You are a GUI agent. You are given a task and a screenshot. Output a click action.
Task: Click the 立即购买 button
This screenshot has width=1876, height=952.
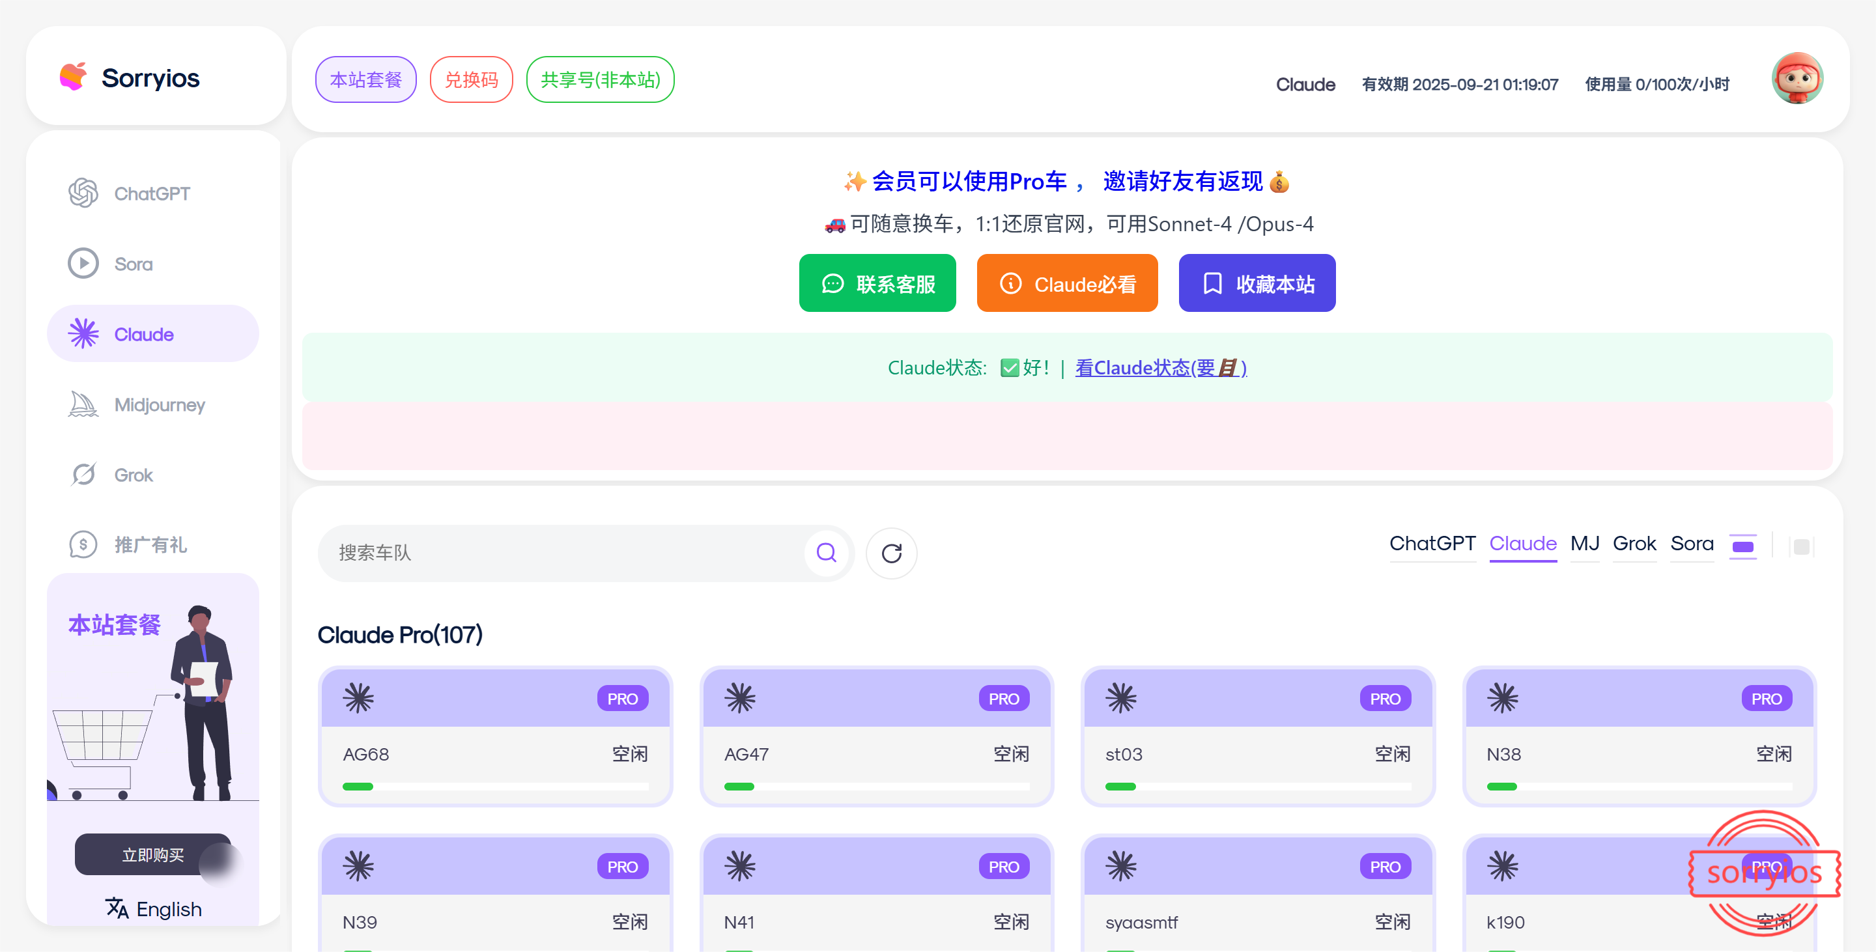[153, 854]
